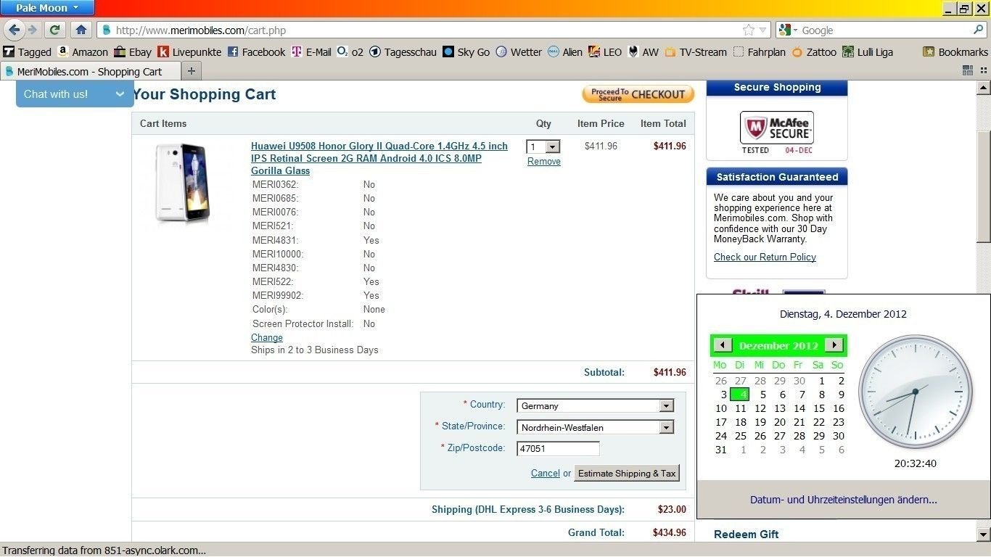Select December 4 in the calendar
991x557 pixels.
[740, 395]
